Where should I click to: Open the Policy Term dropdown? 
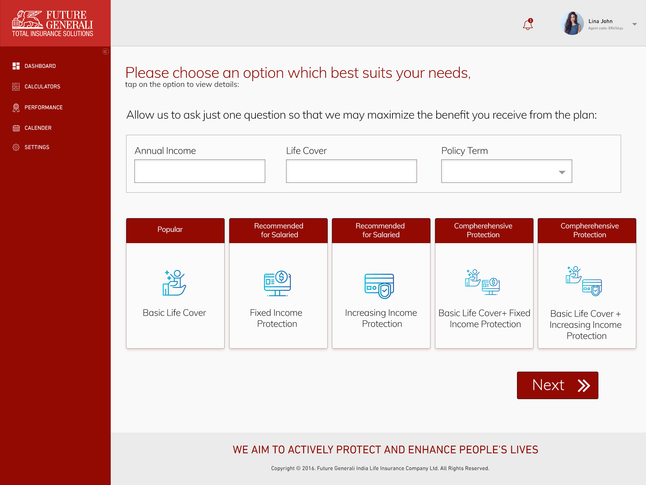(506, 171)
